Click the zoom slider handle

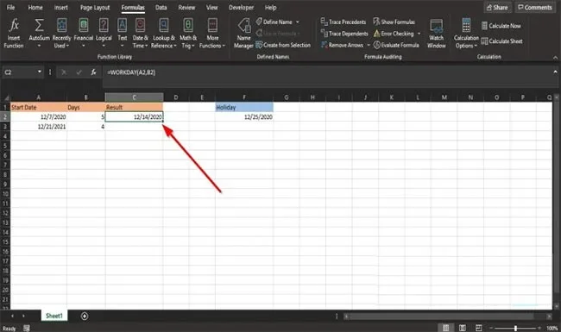[515, 328]
